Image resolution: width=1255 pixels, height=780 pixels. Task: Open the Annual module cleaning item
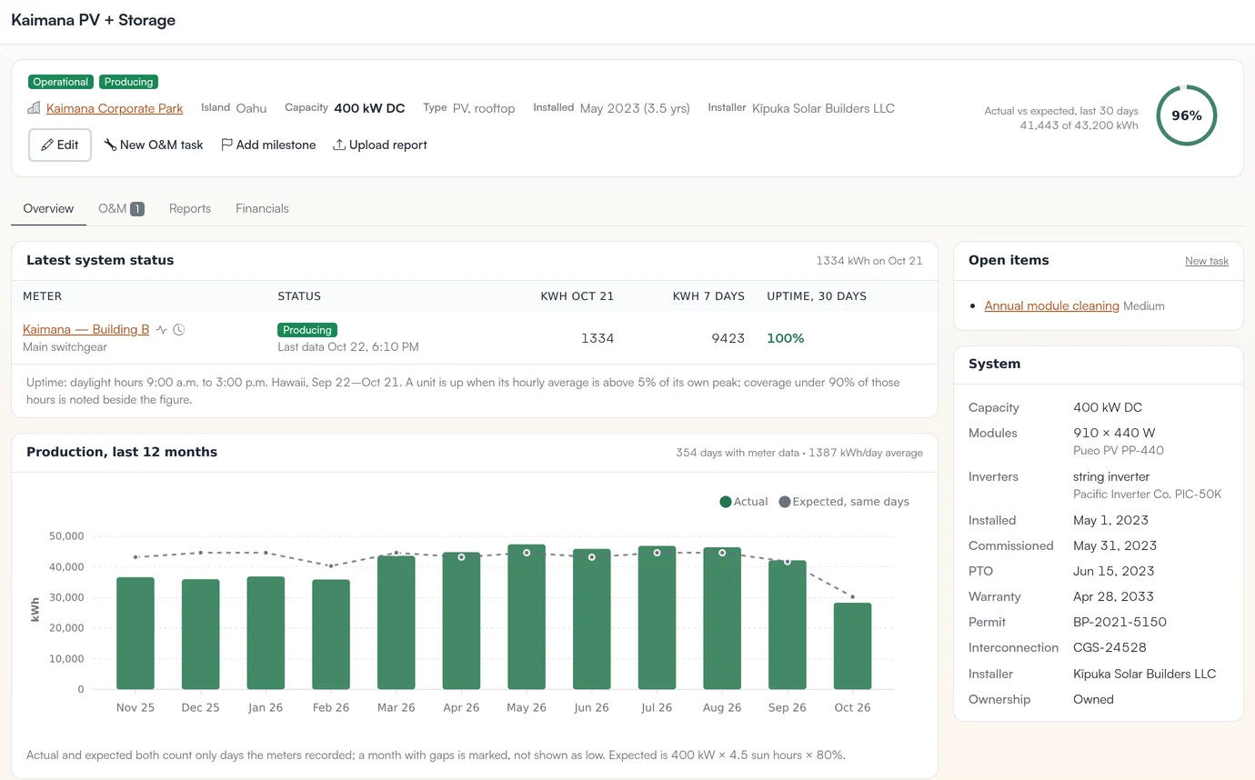pyautogui.click(x=1051, y=305)
